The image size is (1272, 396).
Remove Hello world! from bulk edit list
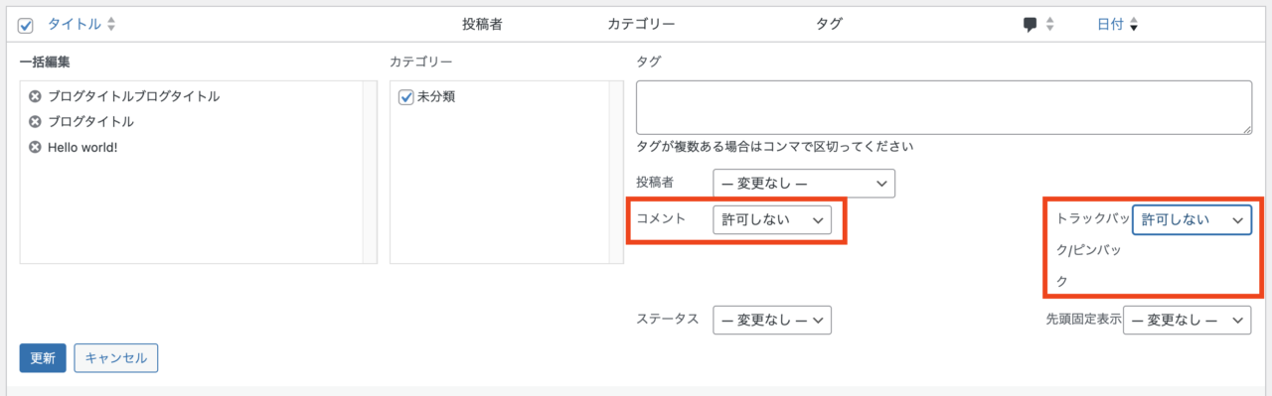pos(35,147)
